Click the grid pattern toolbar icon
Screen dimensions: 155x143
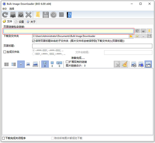pos(61,15)
